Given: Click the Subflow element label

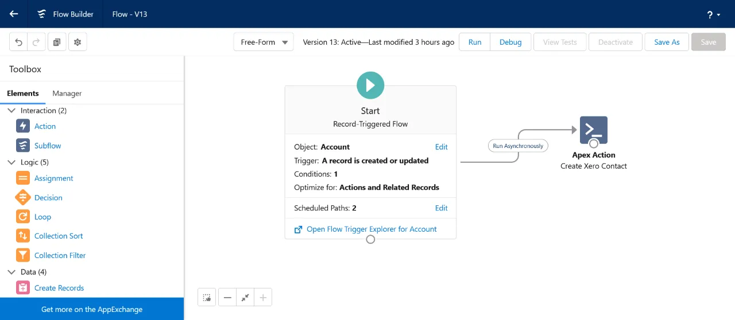Looking at the screenshot, I should [48, 146].
